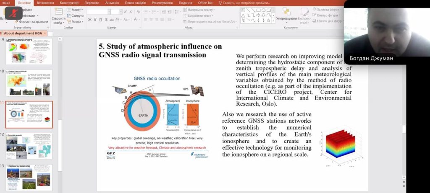This screenshot has height=193, width=430.
Task: Open Упорядкувати (Arrange) tool
Action: pos(287,15)
